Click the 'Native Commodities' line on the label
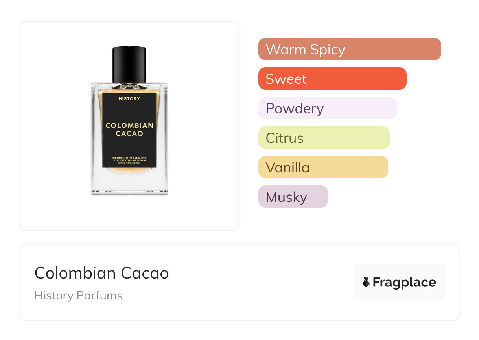The image size is (479, 340). click(x=129, y=163)
